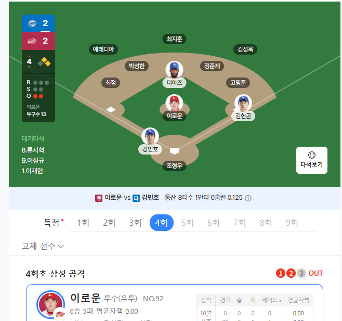Select the 4회 inning tab
This screenshot has height=321, width=342.
tap(162, 223)
